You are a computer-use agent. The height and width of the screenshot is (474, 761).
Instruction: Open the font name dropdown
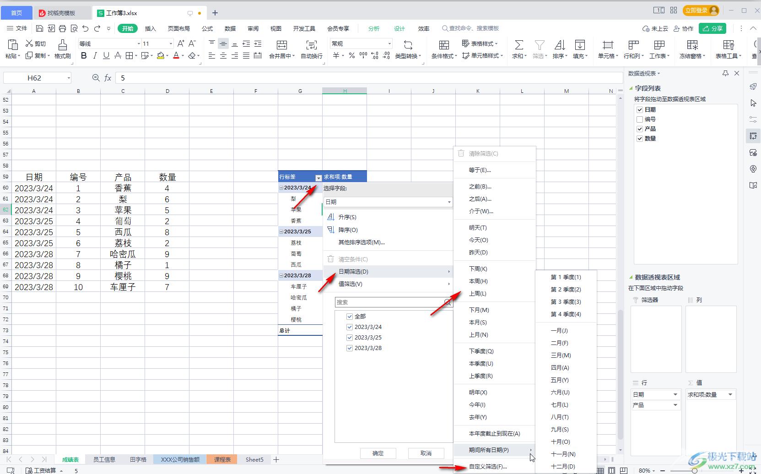coord(139,43)
